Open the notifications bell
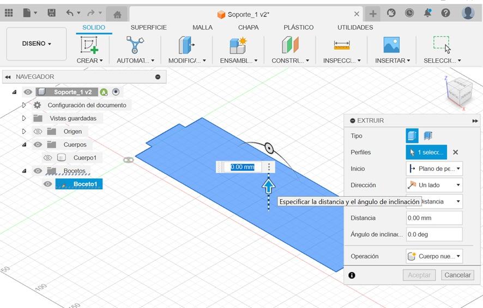 [x=427, y=13]
